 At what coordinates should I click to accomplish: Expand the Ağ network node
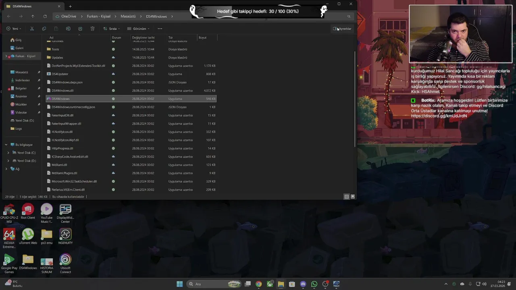click(x=6, y=169)
